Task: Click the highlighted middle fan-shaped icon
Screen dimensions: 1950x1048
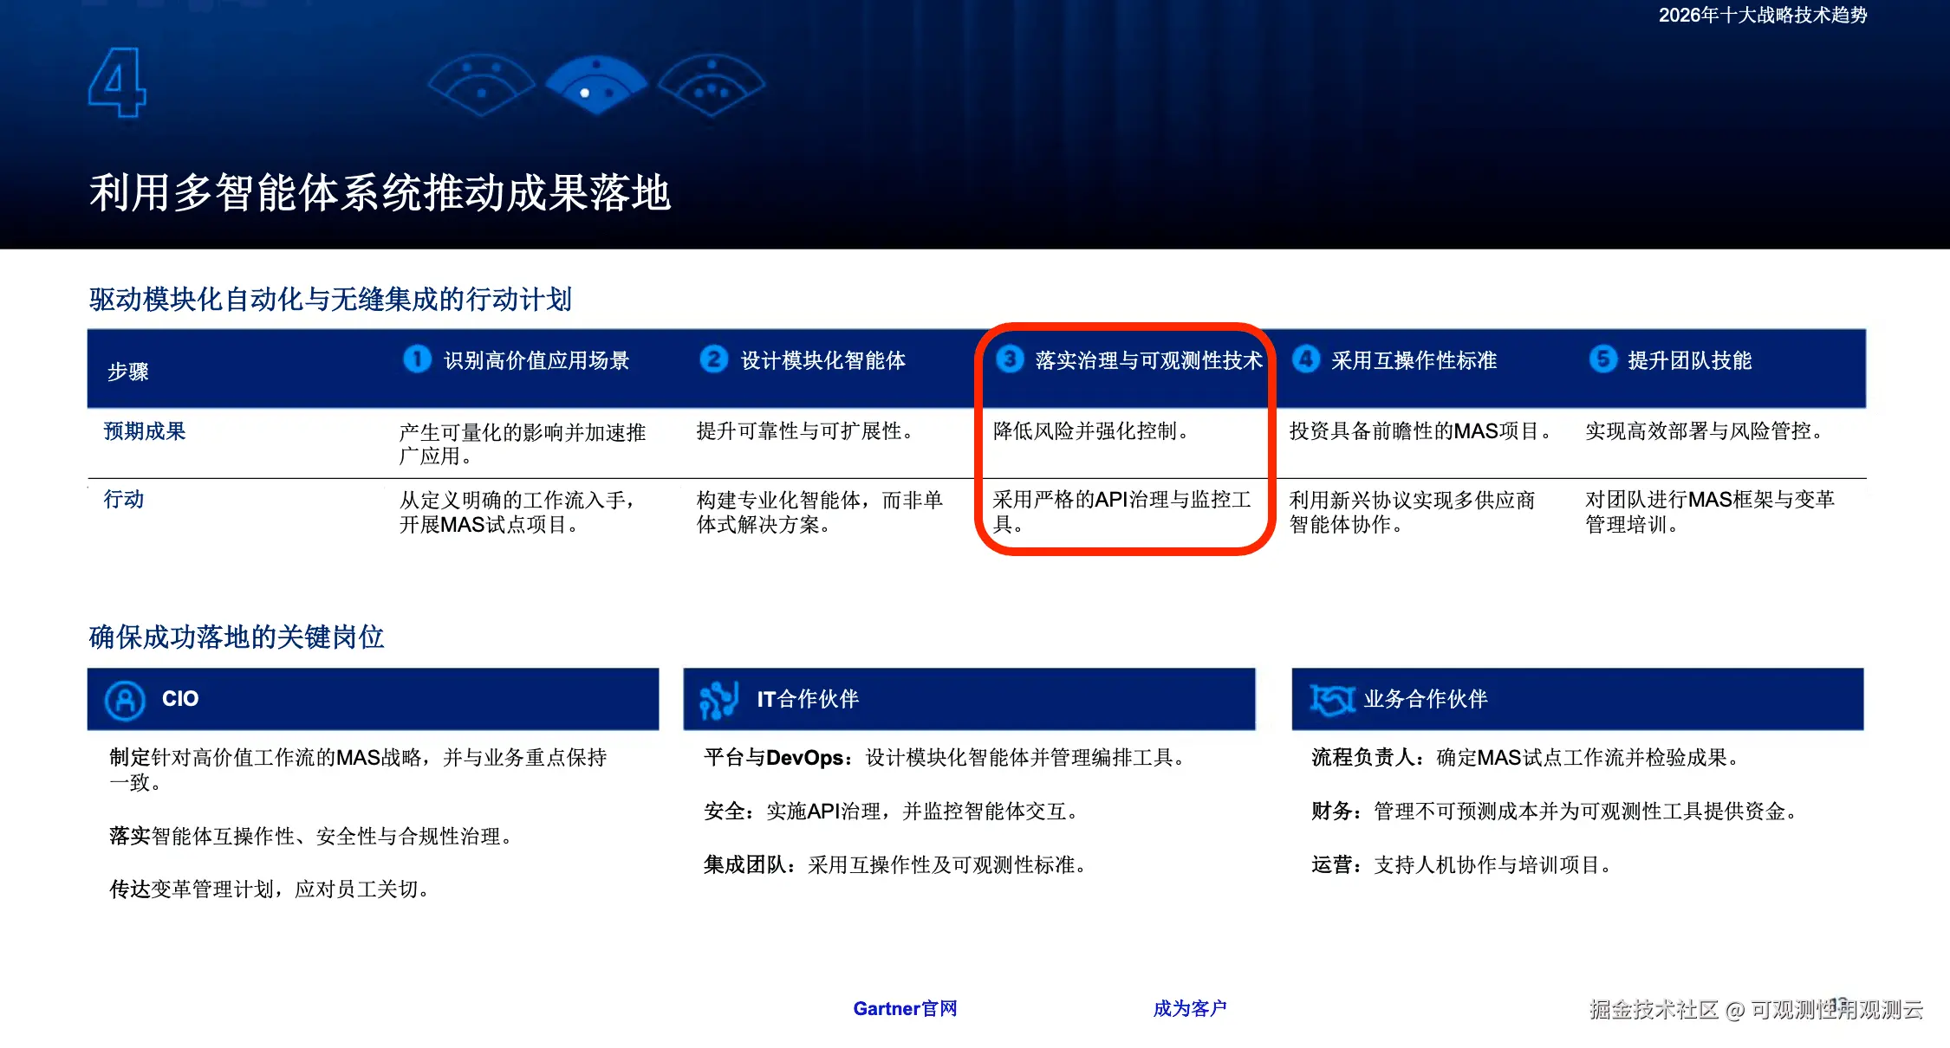Action: pos(596,85)
